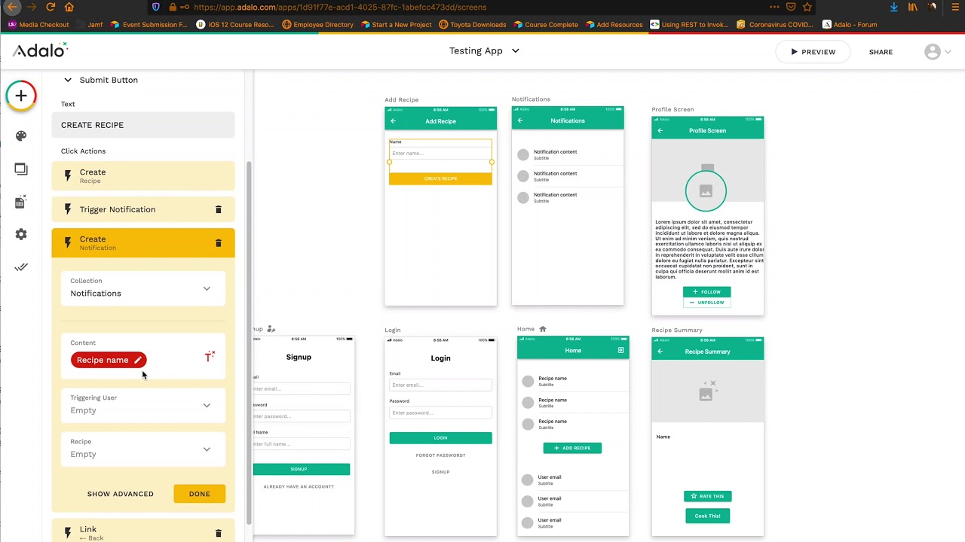
Task: Edit the Recipe name magic text with pencil icon
Action: click(x=137, y=360)
